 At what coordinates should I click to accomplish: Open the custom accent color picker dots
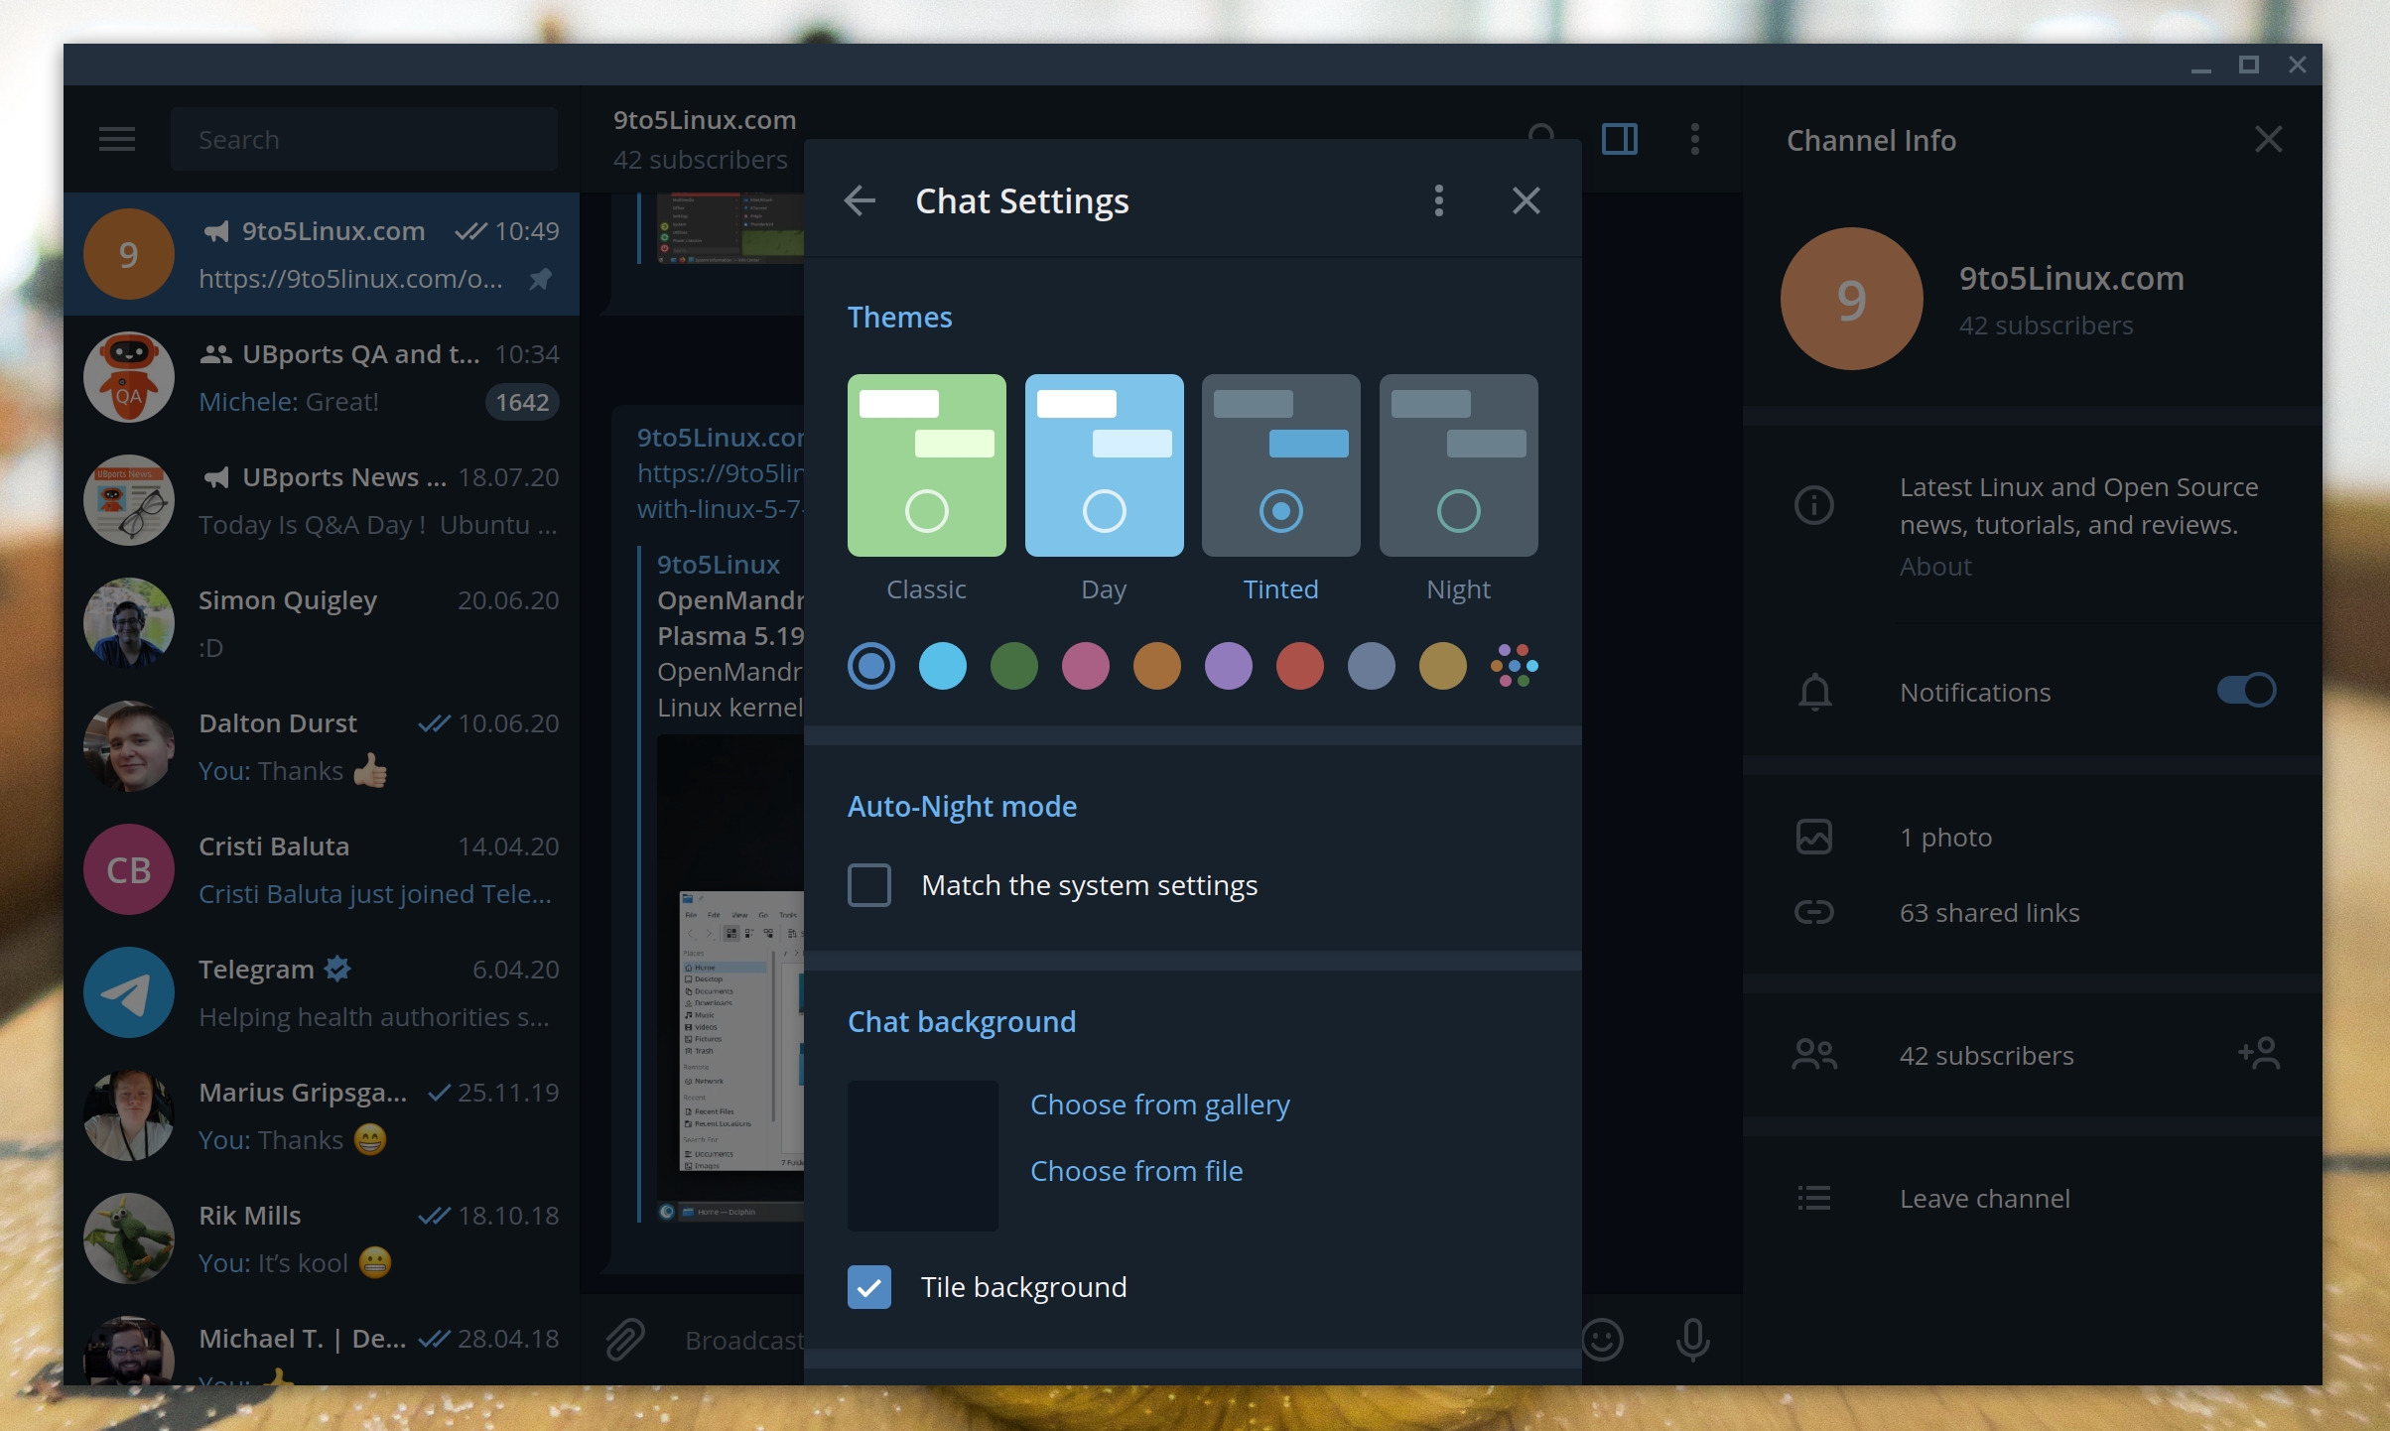pyautogui.click(x=1515, y=666)
